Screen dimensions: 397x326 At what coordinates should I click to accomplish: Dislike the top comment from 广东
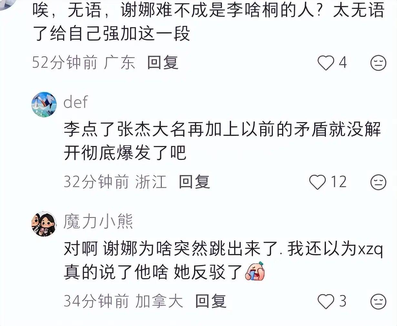click(378, 63)
